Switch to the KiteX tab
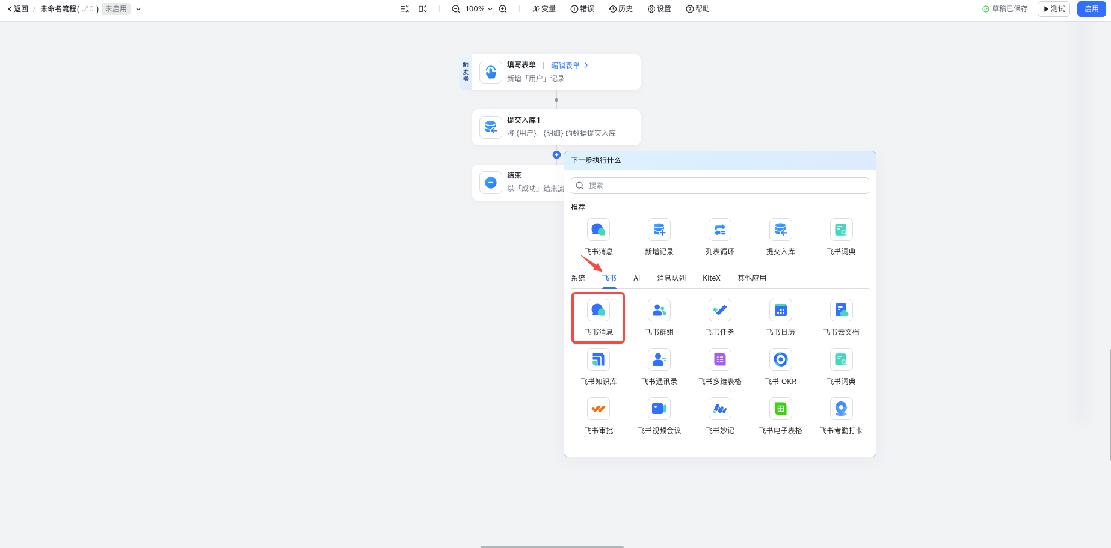Image resolution: width=1111 pixels, height=548 pixels. tap(712, 278)
